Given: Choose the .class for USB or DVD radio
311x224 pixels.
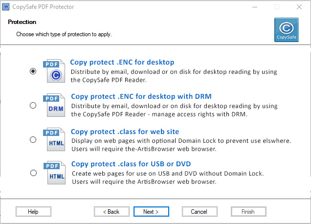Looking at the screenshot, I should [x=34, y=173].
